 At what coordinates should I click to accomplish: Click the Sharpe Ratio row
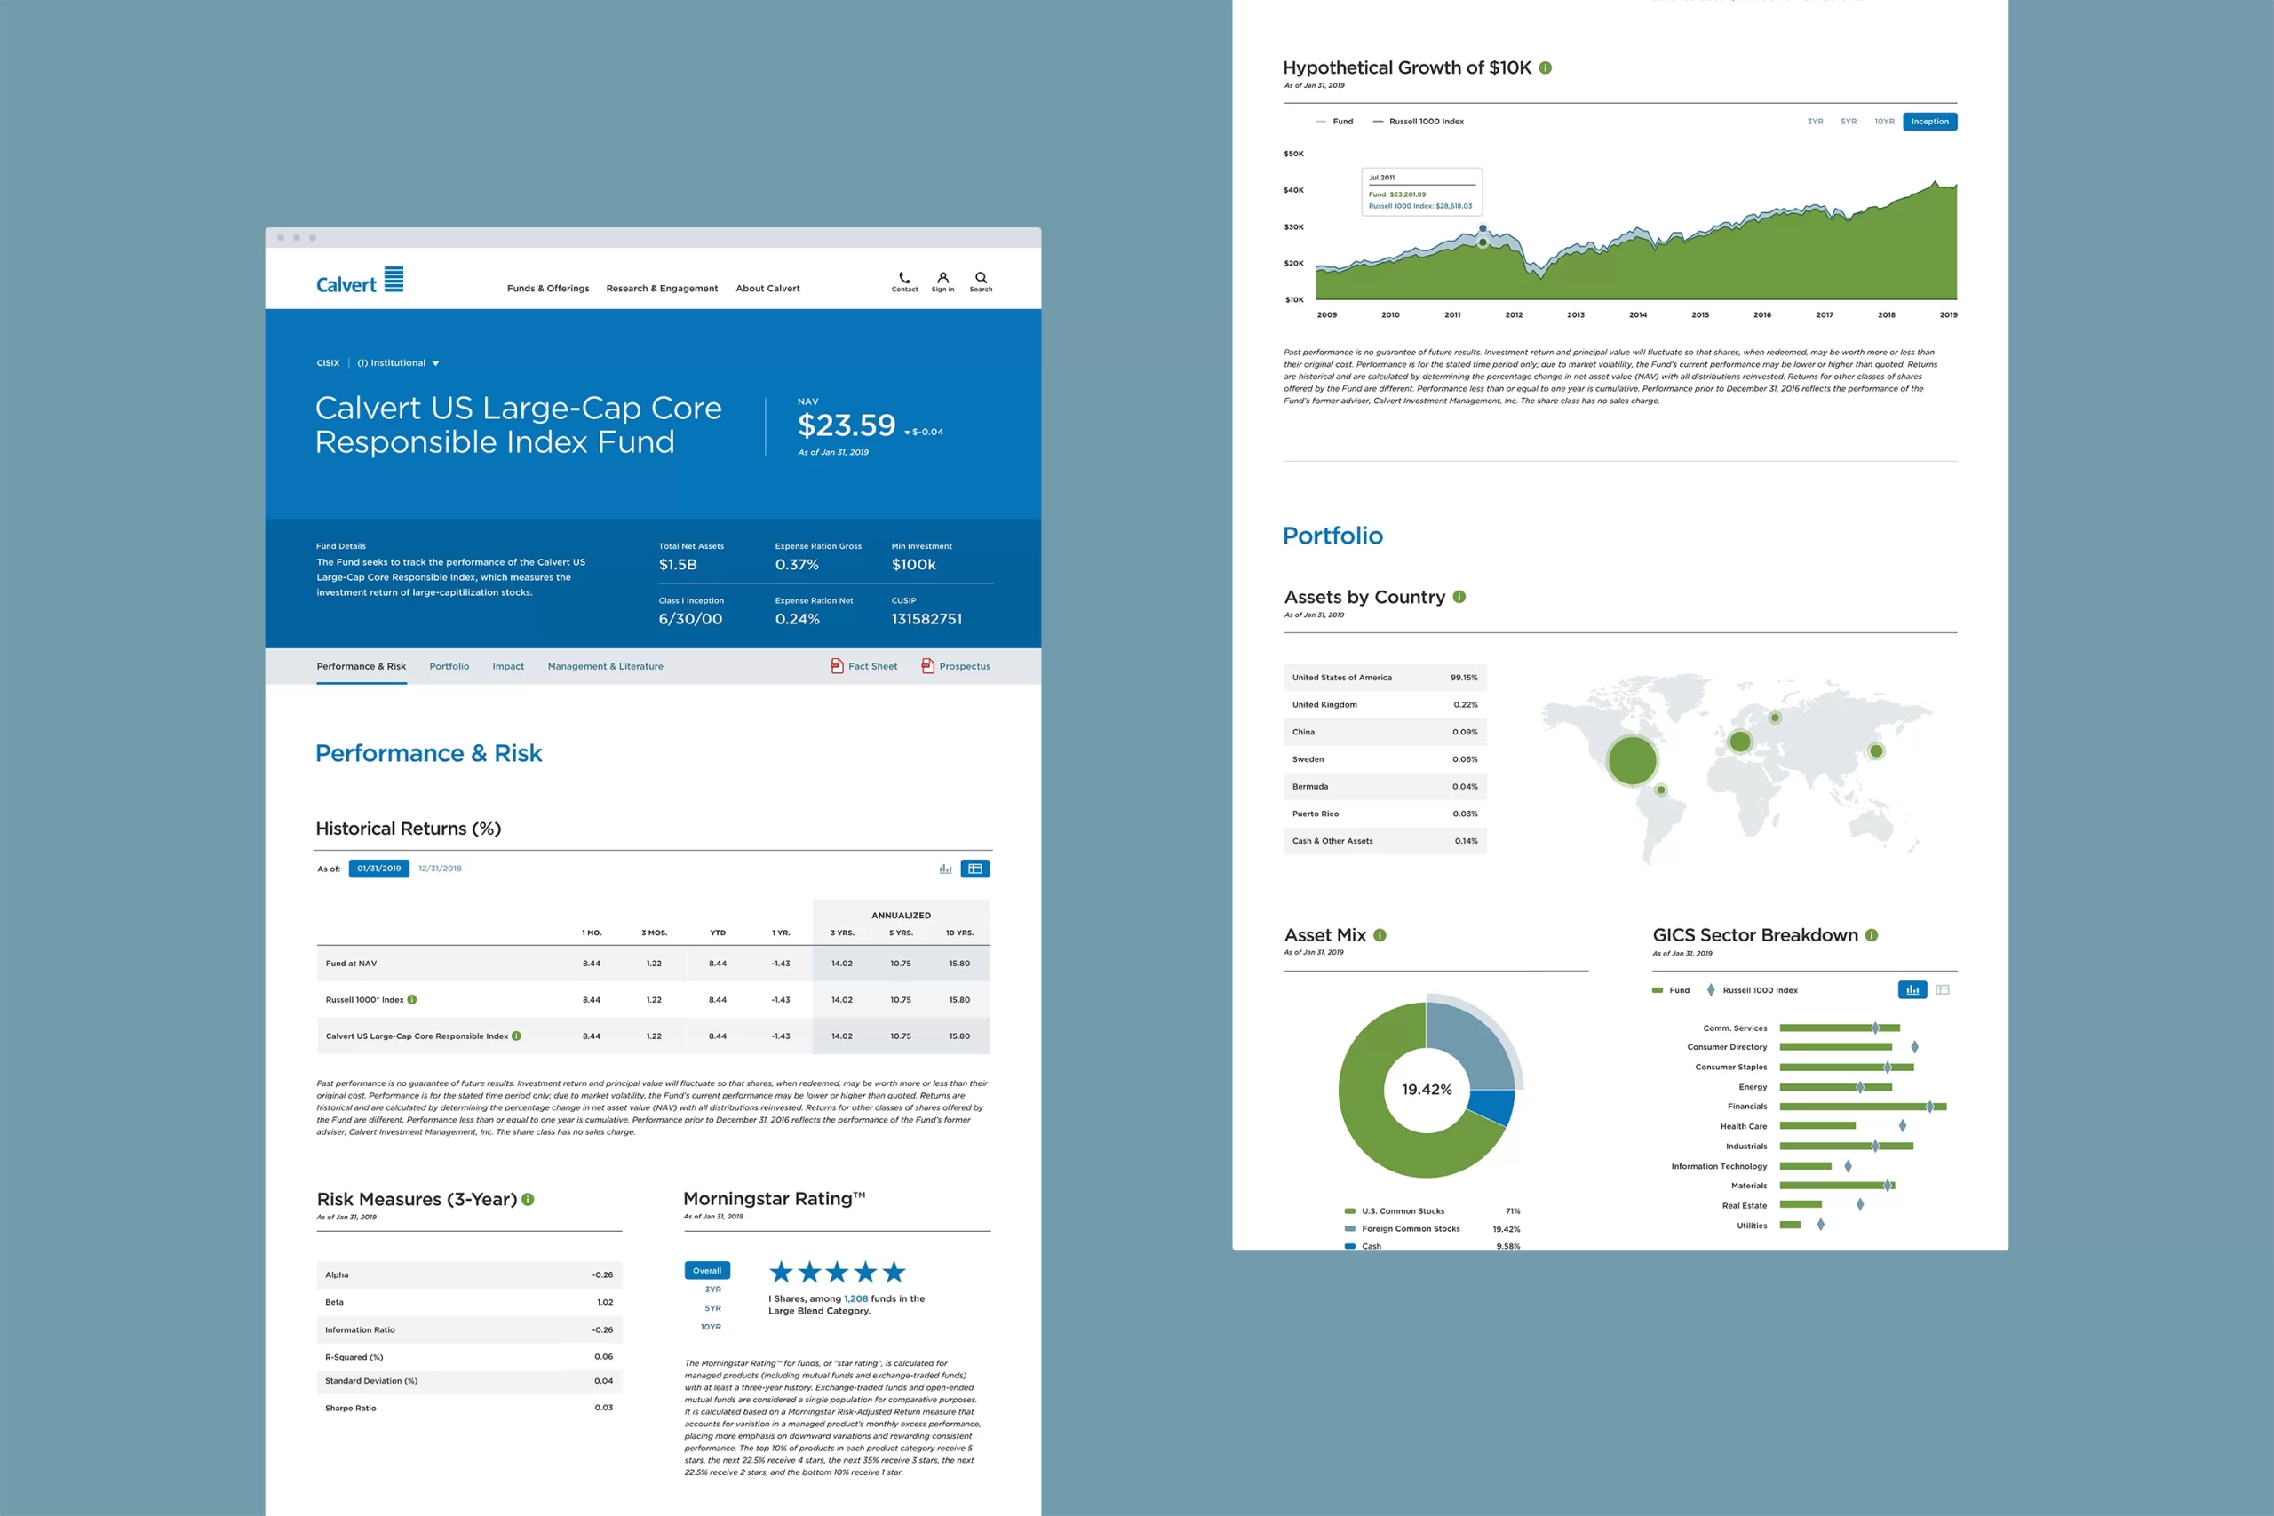tap(469, 1408)
